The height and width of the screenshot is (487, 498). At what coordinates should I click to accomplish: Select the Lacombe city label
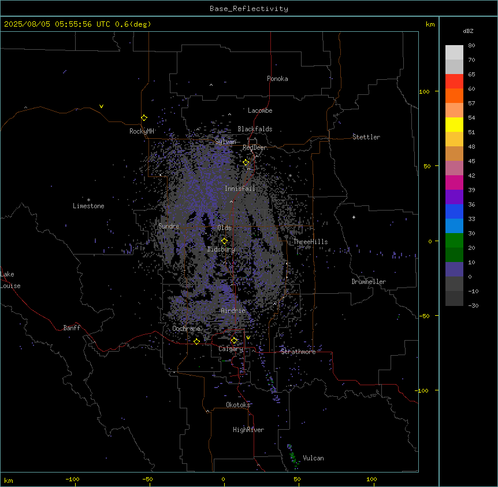coord(260,110)
